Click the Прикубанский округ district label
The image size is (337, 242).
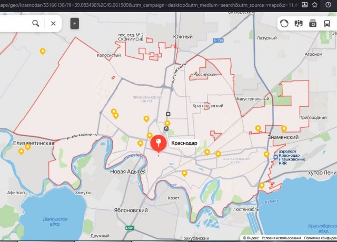click(x=147, y=99)
